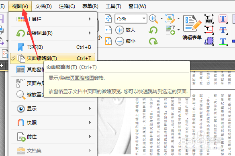Image resolution: width=235 pixels, height=156 pixels.
Task: Click the plus new tab button
Action: (x=2, y=65)
